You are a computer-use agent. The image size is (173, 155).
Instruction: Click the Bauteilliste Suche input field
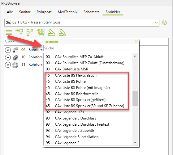point(91,48)
